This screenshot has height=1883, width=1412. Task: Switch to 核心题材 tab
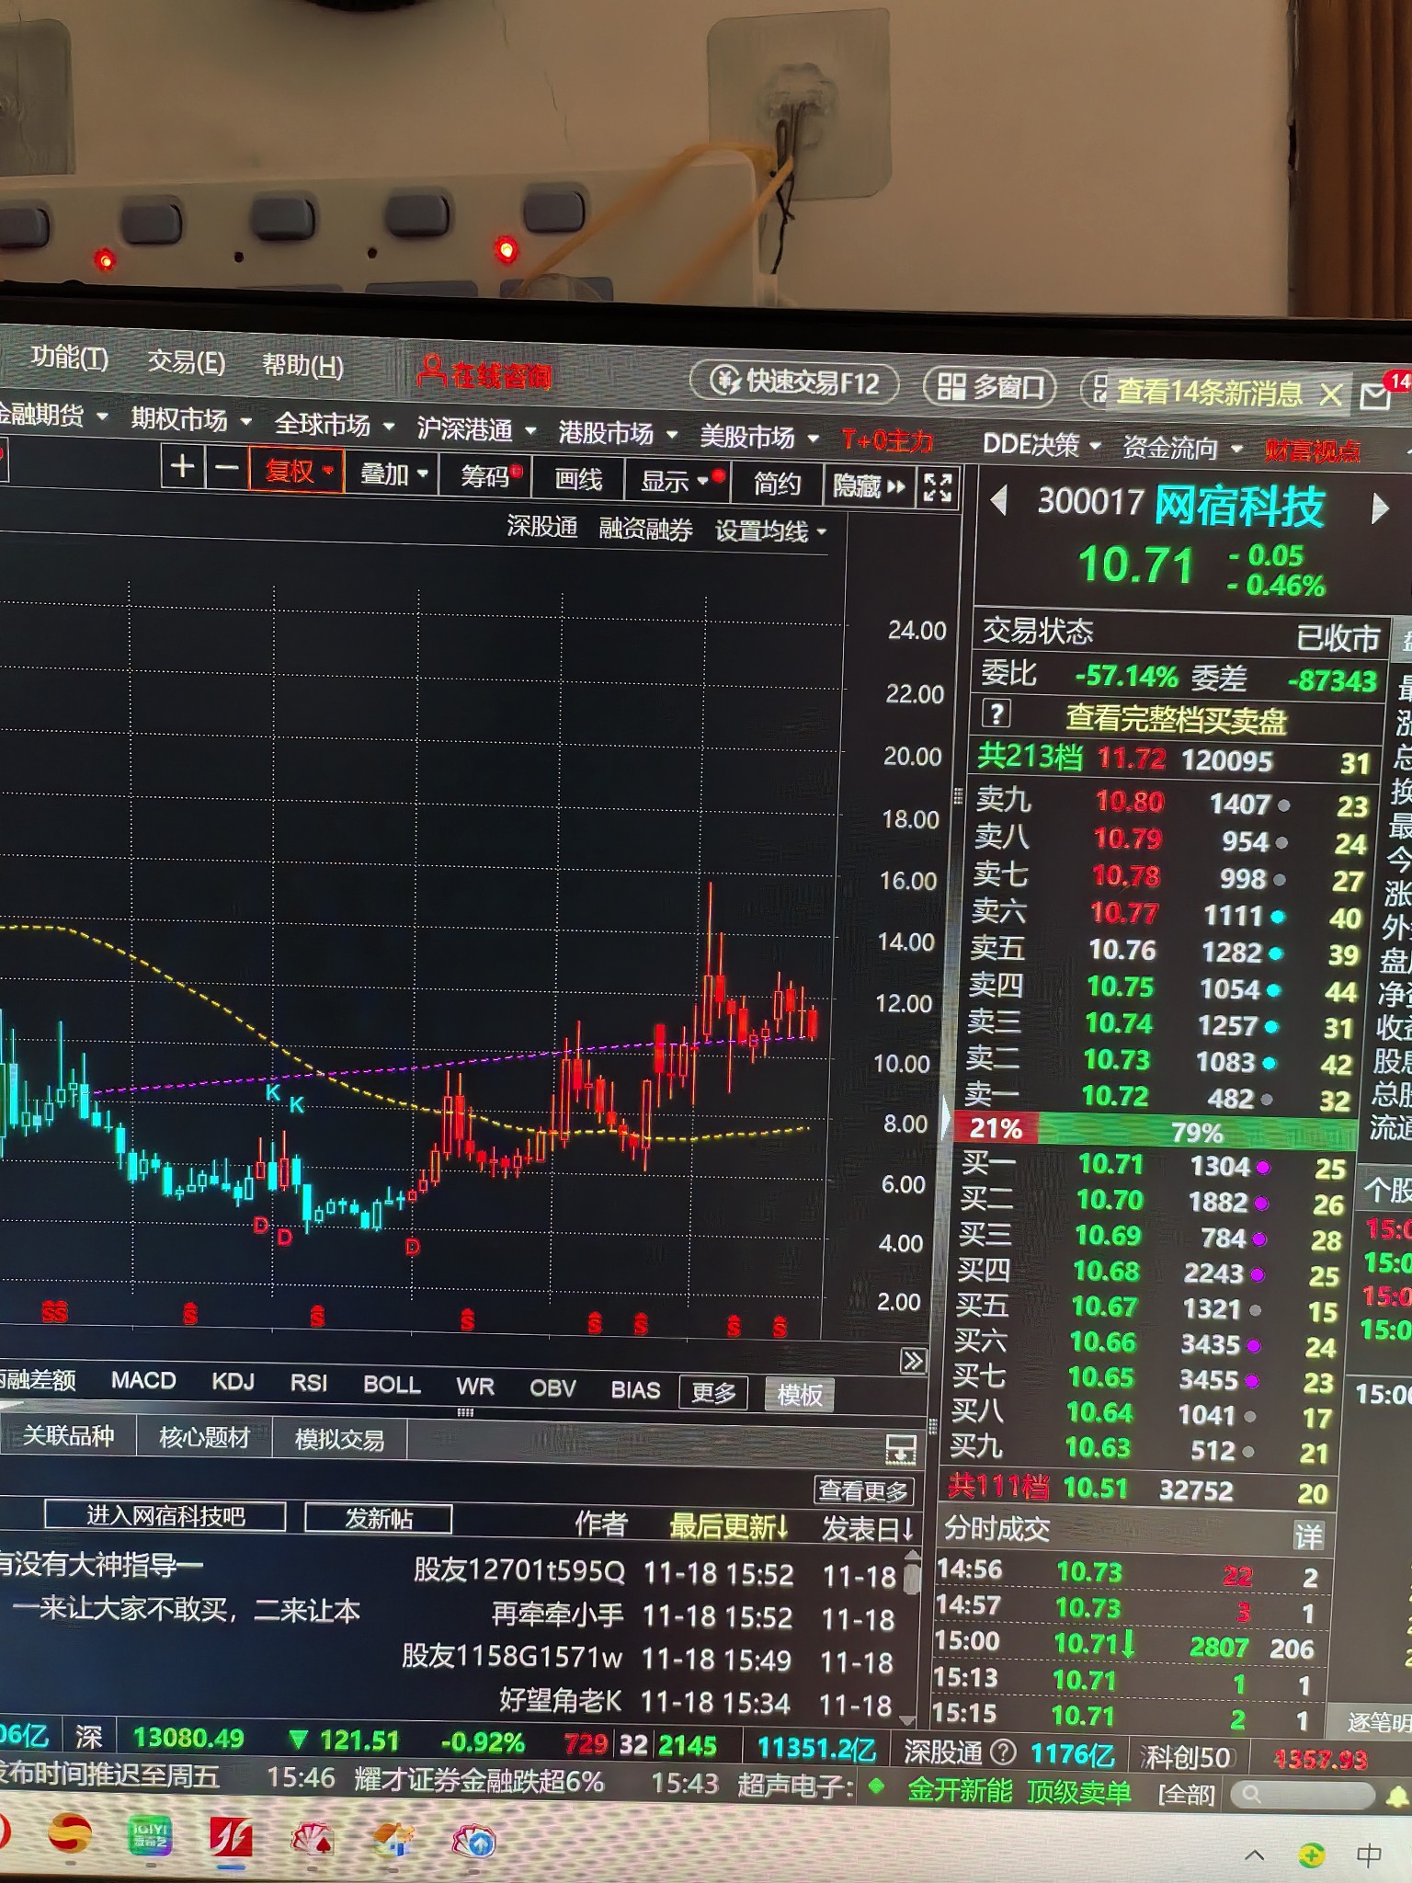204,1437
